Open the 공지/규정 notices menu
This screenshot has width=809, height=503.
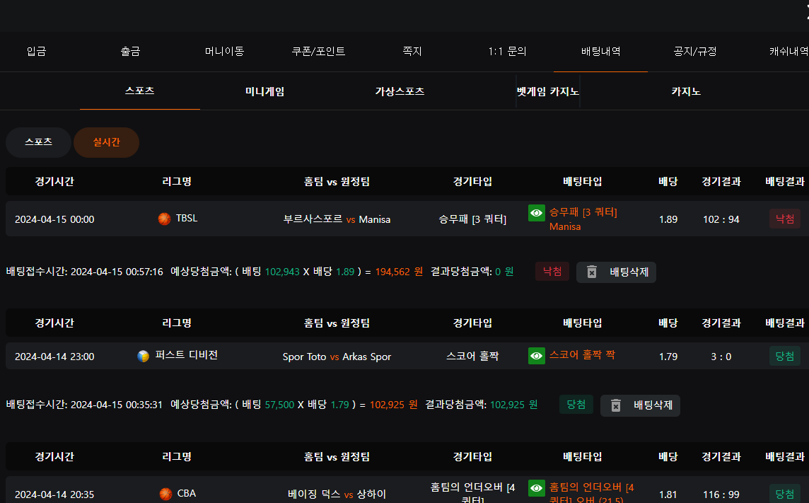point(695,52)
